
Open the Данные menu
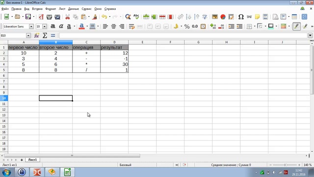pyautogui.click(x=74, y=9)
